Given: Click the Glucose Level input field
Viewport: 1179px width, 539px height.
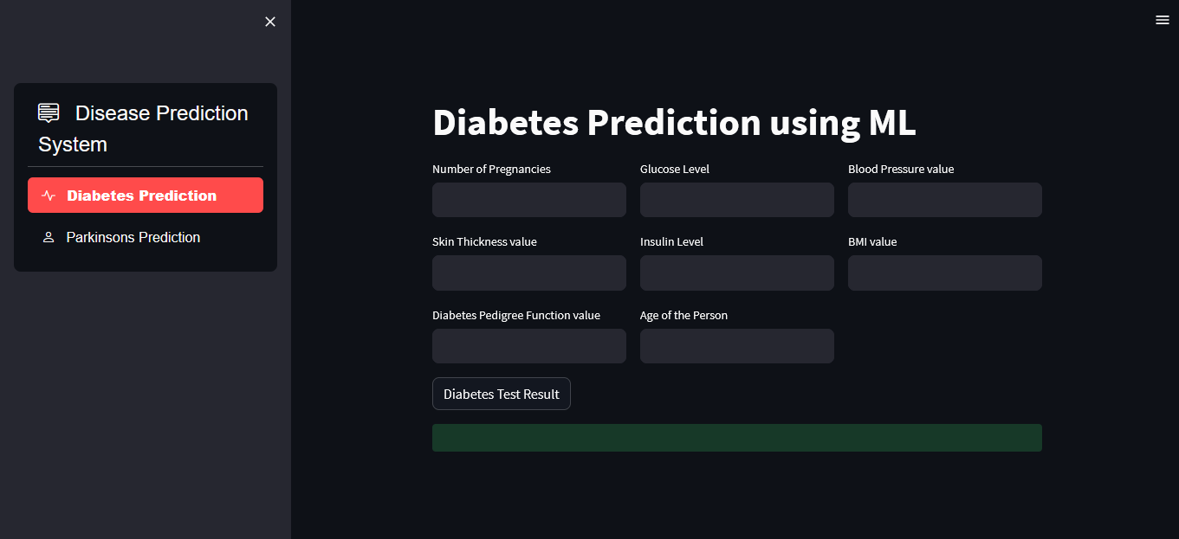Looking at the screenshot, I should (x=736, y=200).
